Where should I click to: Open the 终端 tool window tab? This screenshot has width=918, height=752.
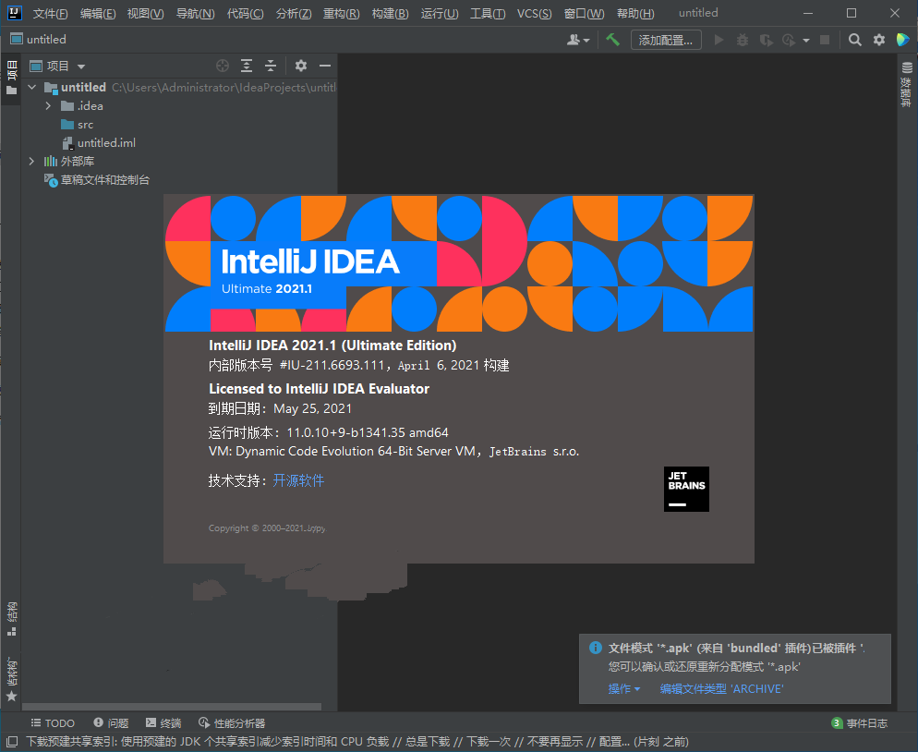pyautogui.click(x=163, y=723)
